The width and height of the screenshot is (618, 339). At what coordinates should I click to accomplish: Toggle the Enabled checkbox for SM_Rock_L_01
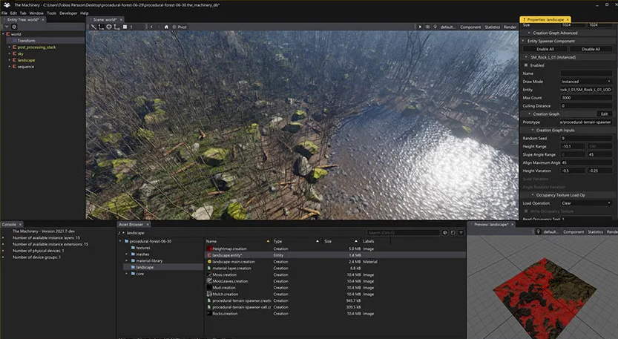[526, 65]
